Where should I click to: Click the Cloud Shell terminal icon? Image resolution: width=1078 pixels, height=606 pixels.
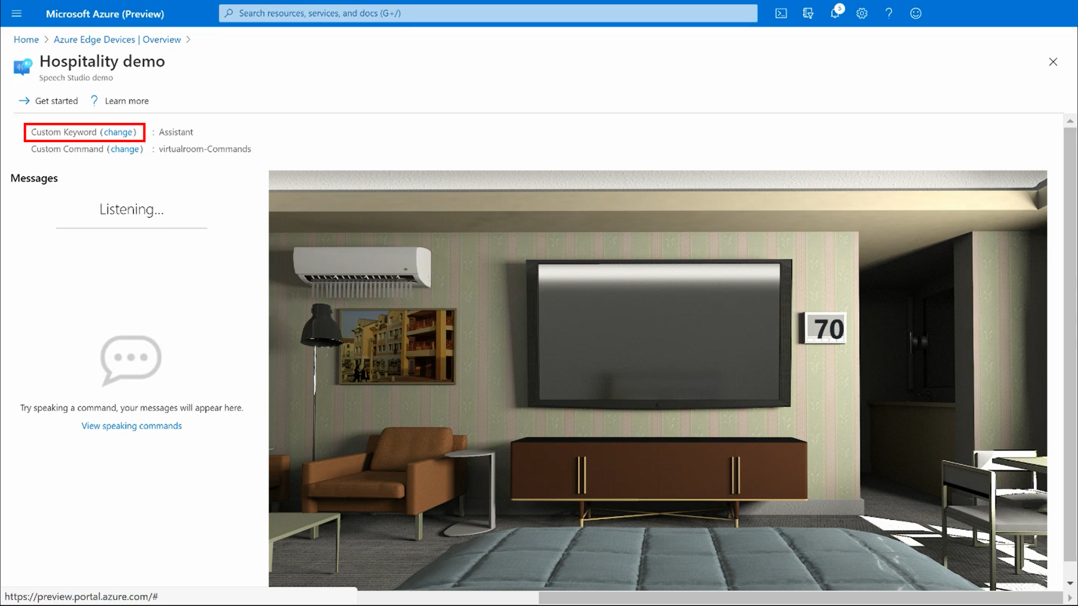pyautogui.click(x=782, y=13)
